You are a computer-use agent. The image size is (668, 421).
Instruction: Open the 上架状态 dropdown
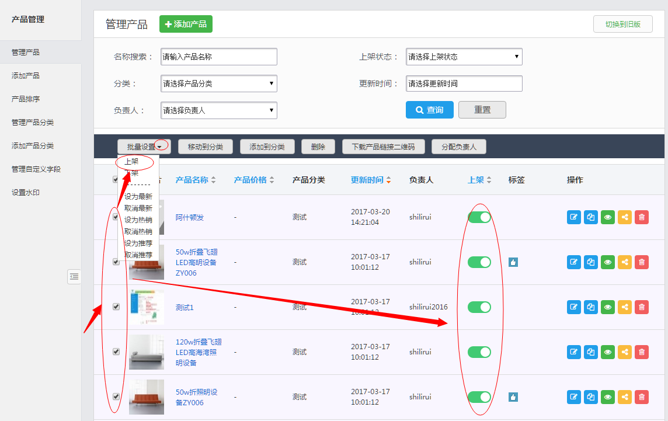(464, 57)
